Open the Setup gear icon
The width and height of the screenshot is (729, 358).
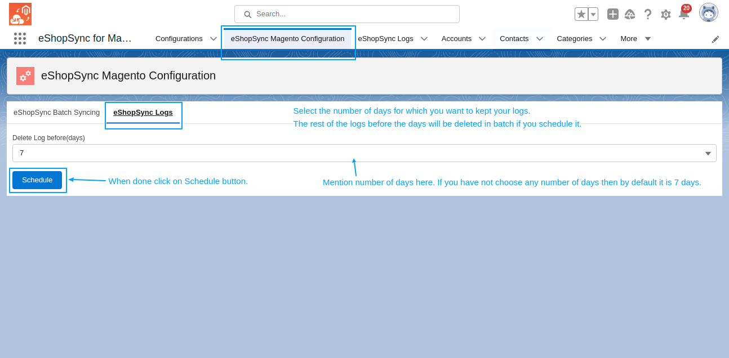click(665, 15)
